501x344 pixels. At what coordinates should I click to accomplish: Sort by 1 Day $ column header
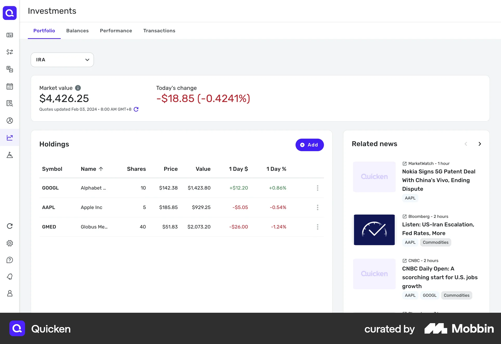click(238, 169)
